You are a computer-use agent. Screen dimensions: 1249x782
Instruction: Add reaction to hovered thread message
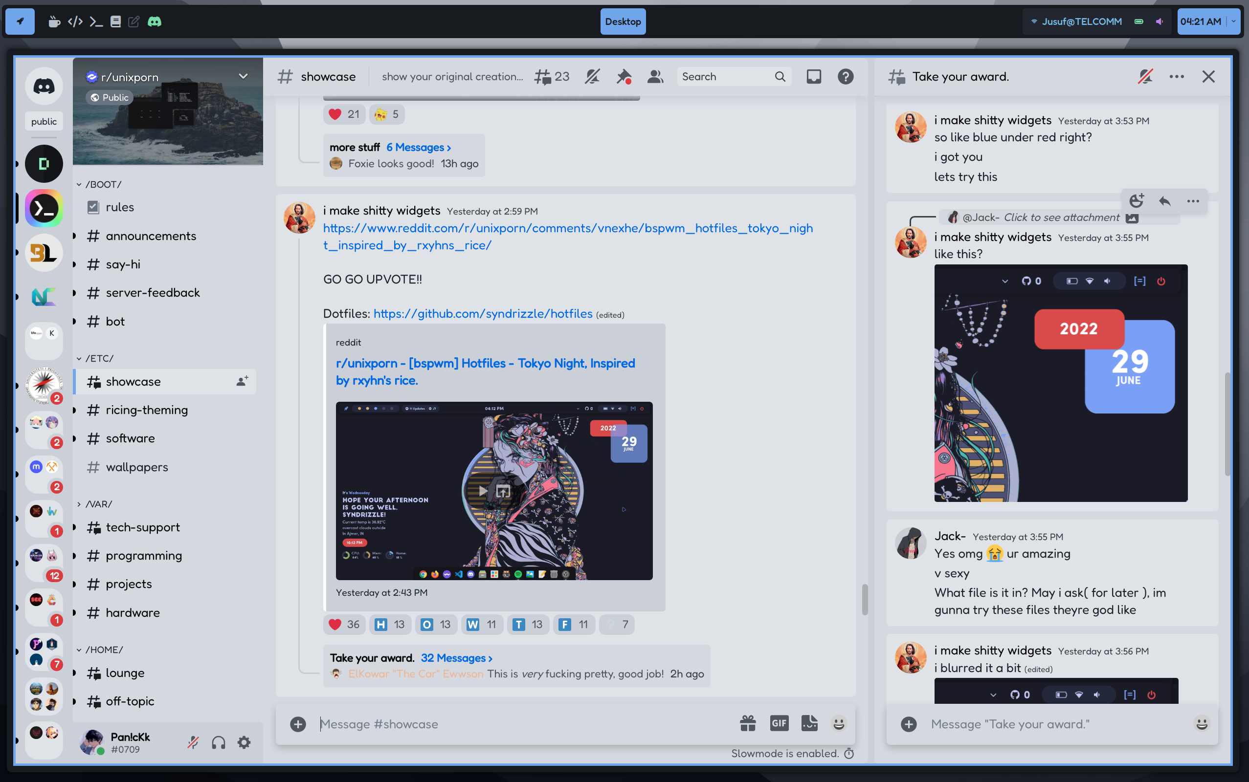point(1136,201)
